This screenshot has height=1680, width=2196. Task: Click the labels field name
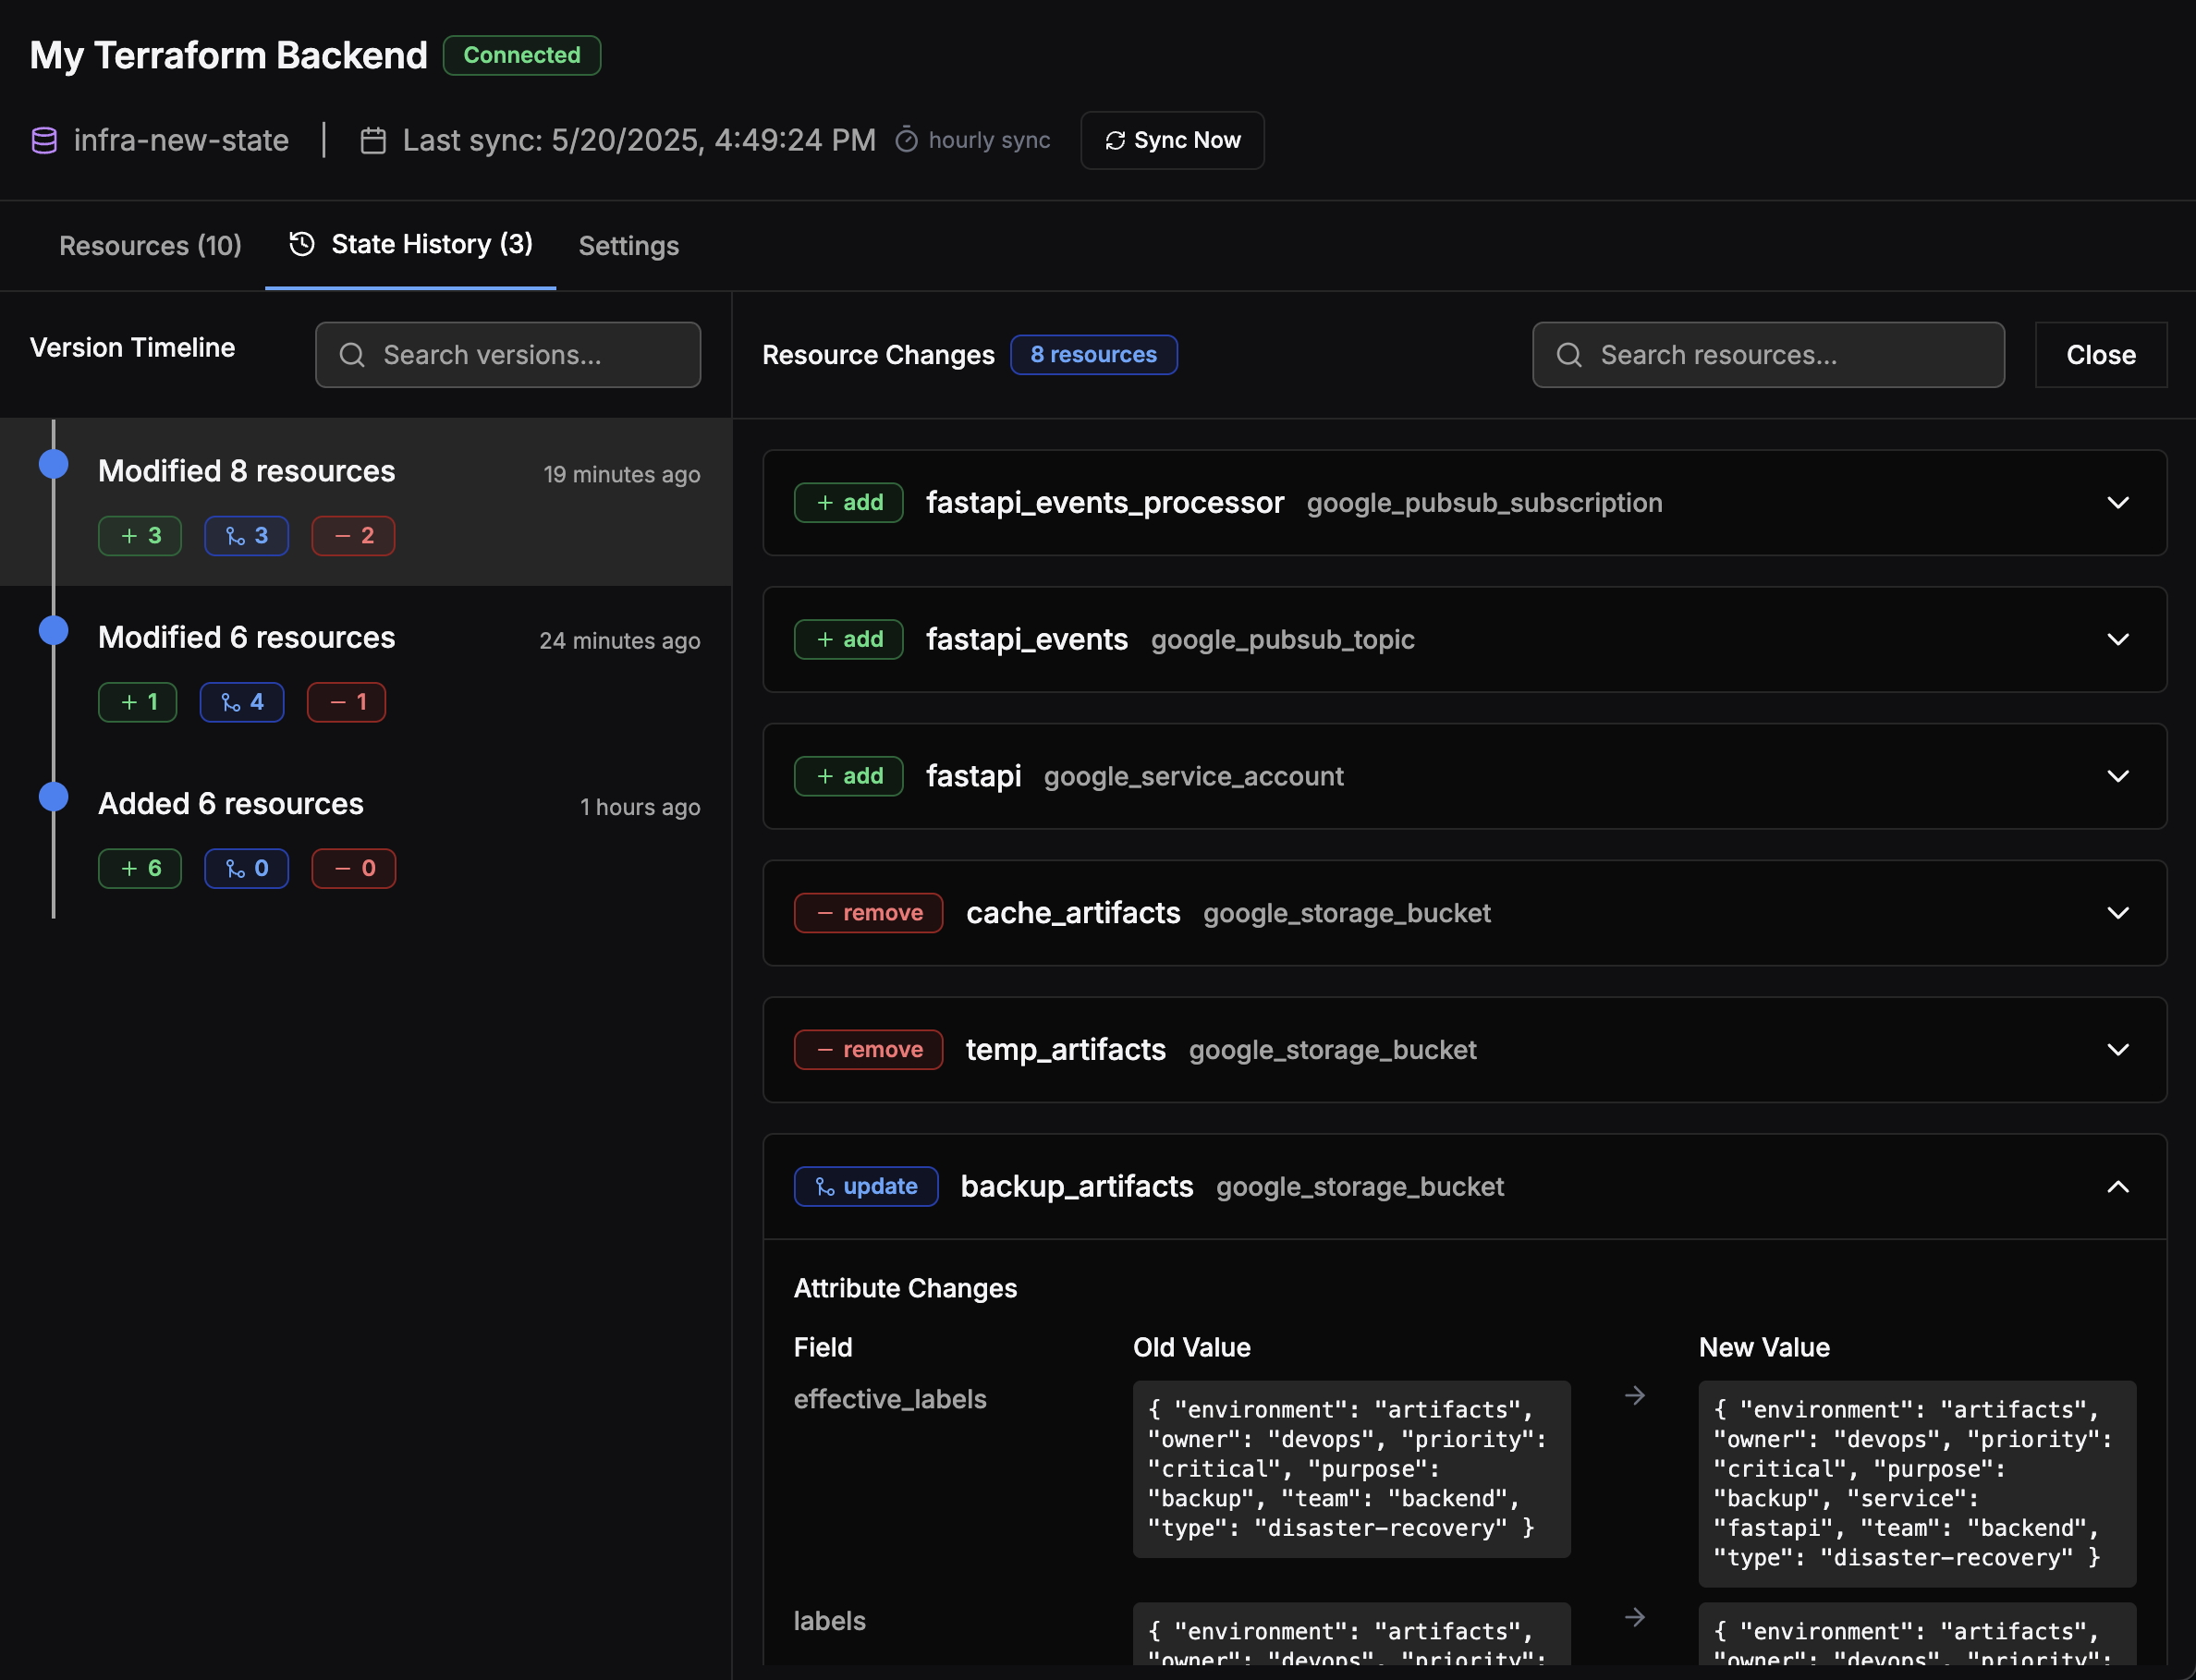pyautogui.click(x=829, y=1621)
